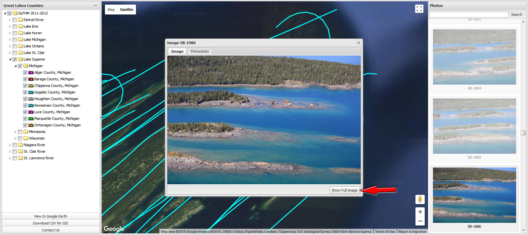Image resolution: width=528 pixels, height=235 pixels.
Task: Click the Baraga County camera icon
Action: coord(31,79)
